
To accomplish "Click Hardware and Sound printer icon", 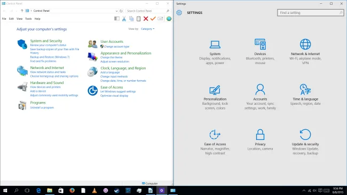I will pyautogui.click(x=22, y=87).
